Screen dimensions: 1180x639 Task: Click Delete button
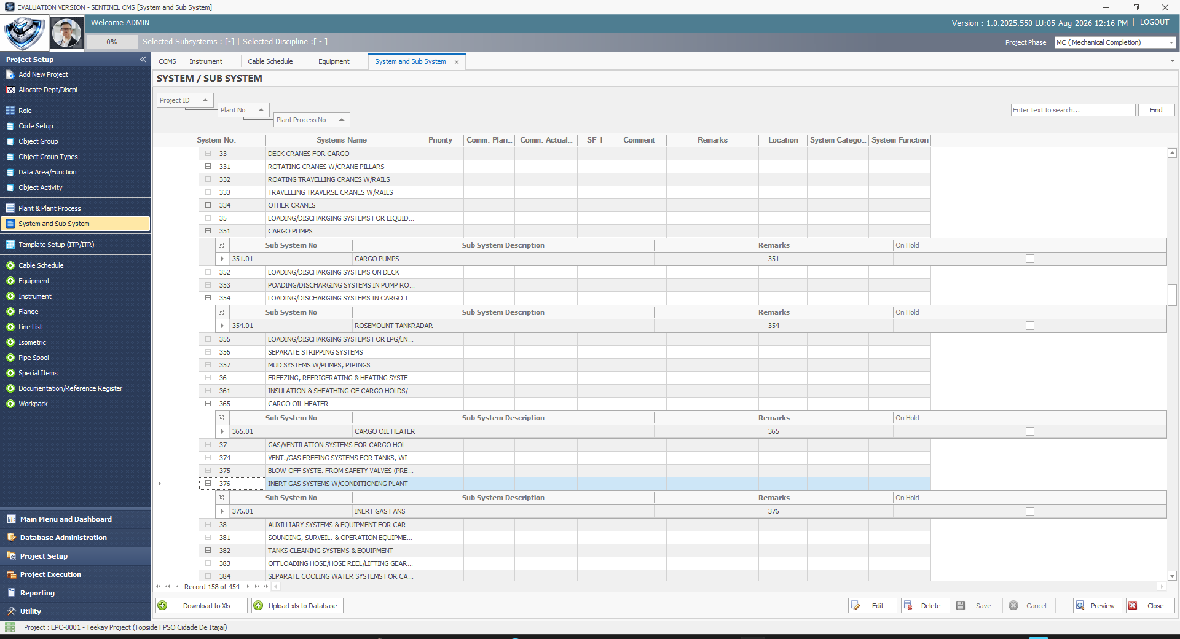pos(926,606)
